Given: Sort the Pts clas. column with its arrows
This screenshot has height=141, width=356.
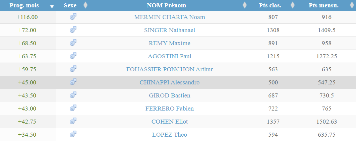Looking at the screenshot, I should point(293,5).
